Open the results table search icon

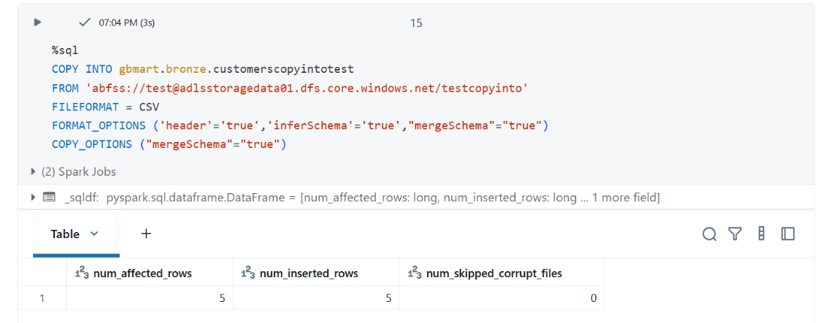pos(709,234)
